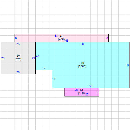The image size is (130, 130).
Task: Select the 68 dimension along A0's top edge
Action: point(82,44)
